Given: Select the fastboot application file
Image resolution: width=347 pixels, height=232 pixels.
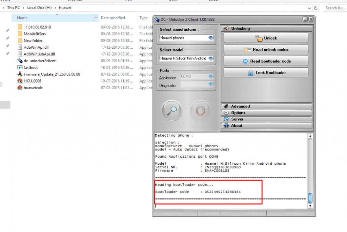Looking at the screenshot, I should tap(31, 68).
